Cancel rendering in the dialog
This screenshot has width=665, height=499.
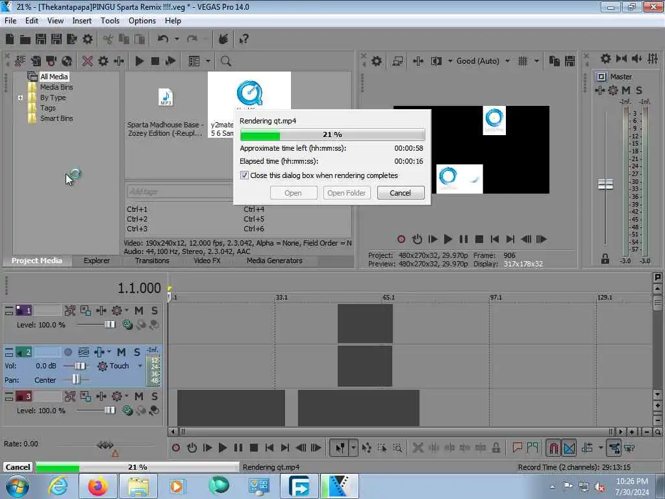click(400, 193)
